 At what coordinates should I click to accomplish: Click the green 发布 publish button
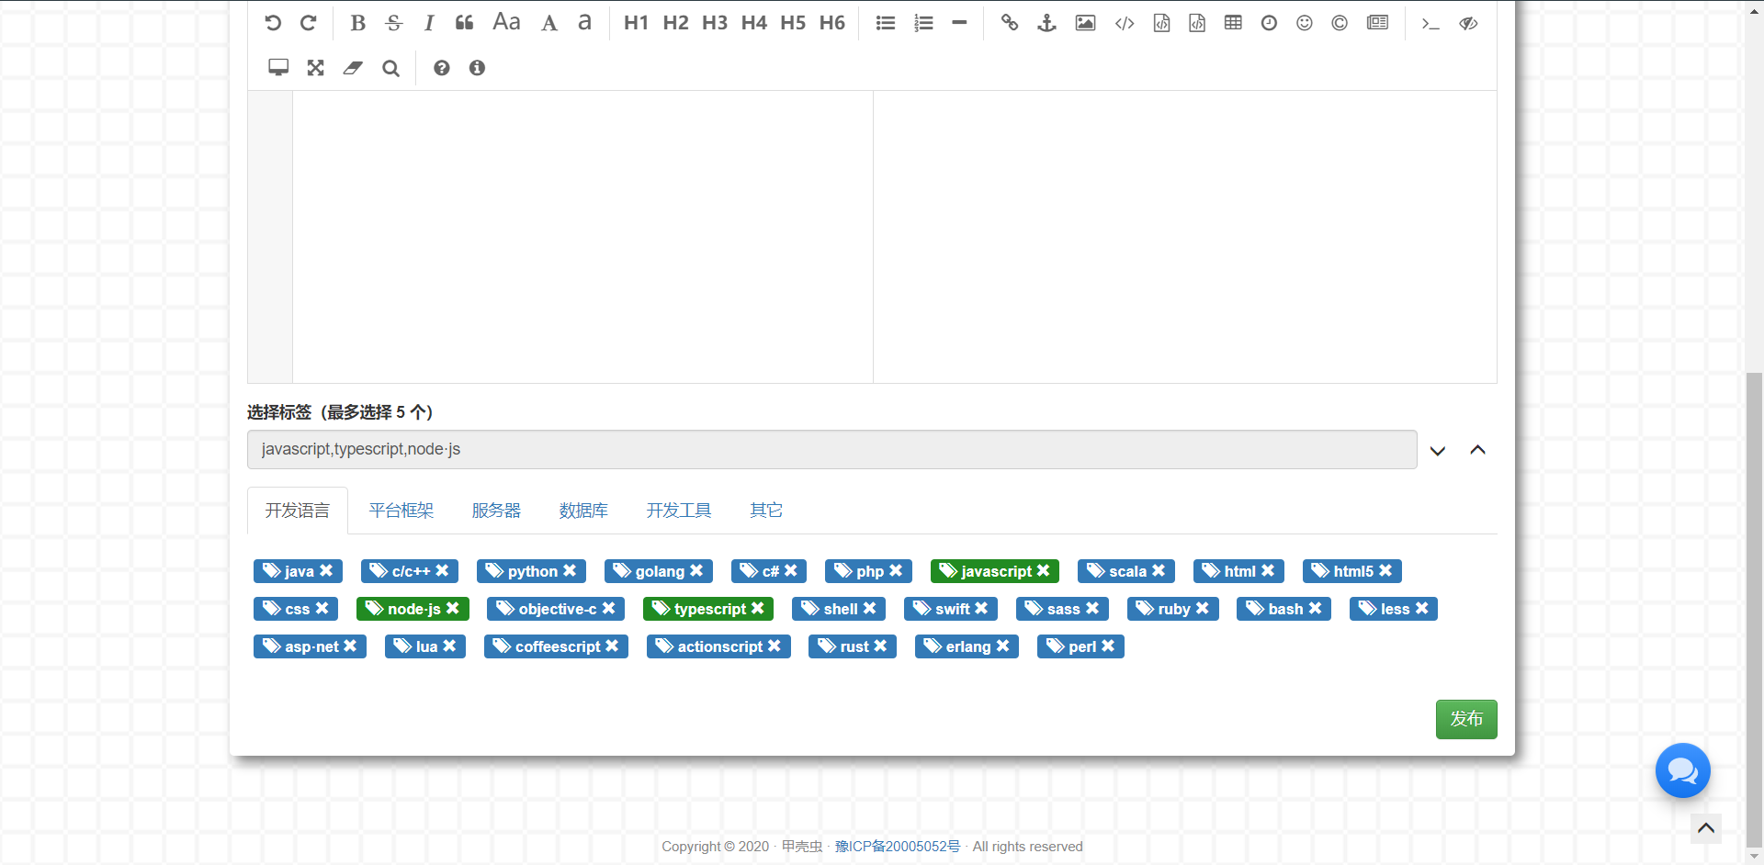1466,719
